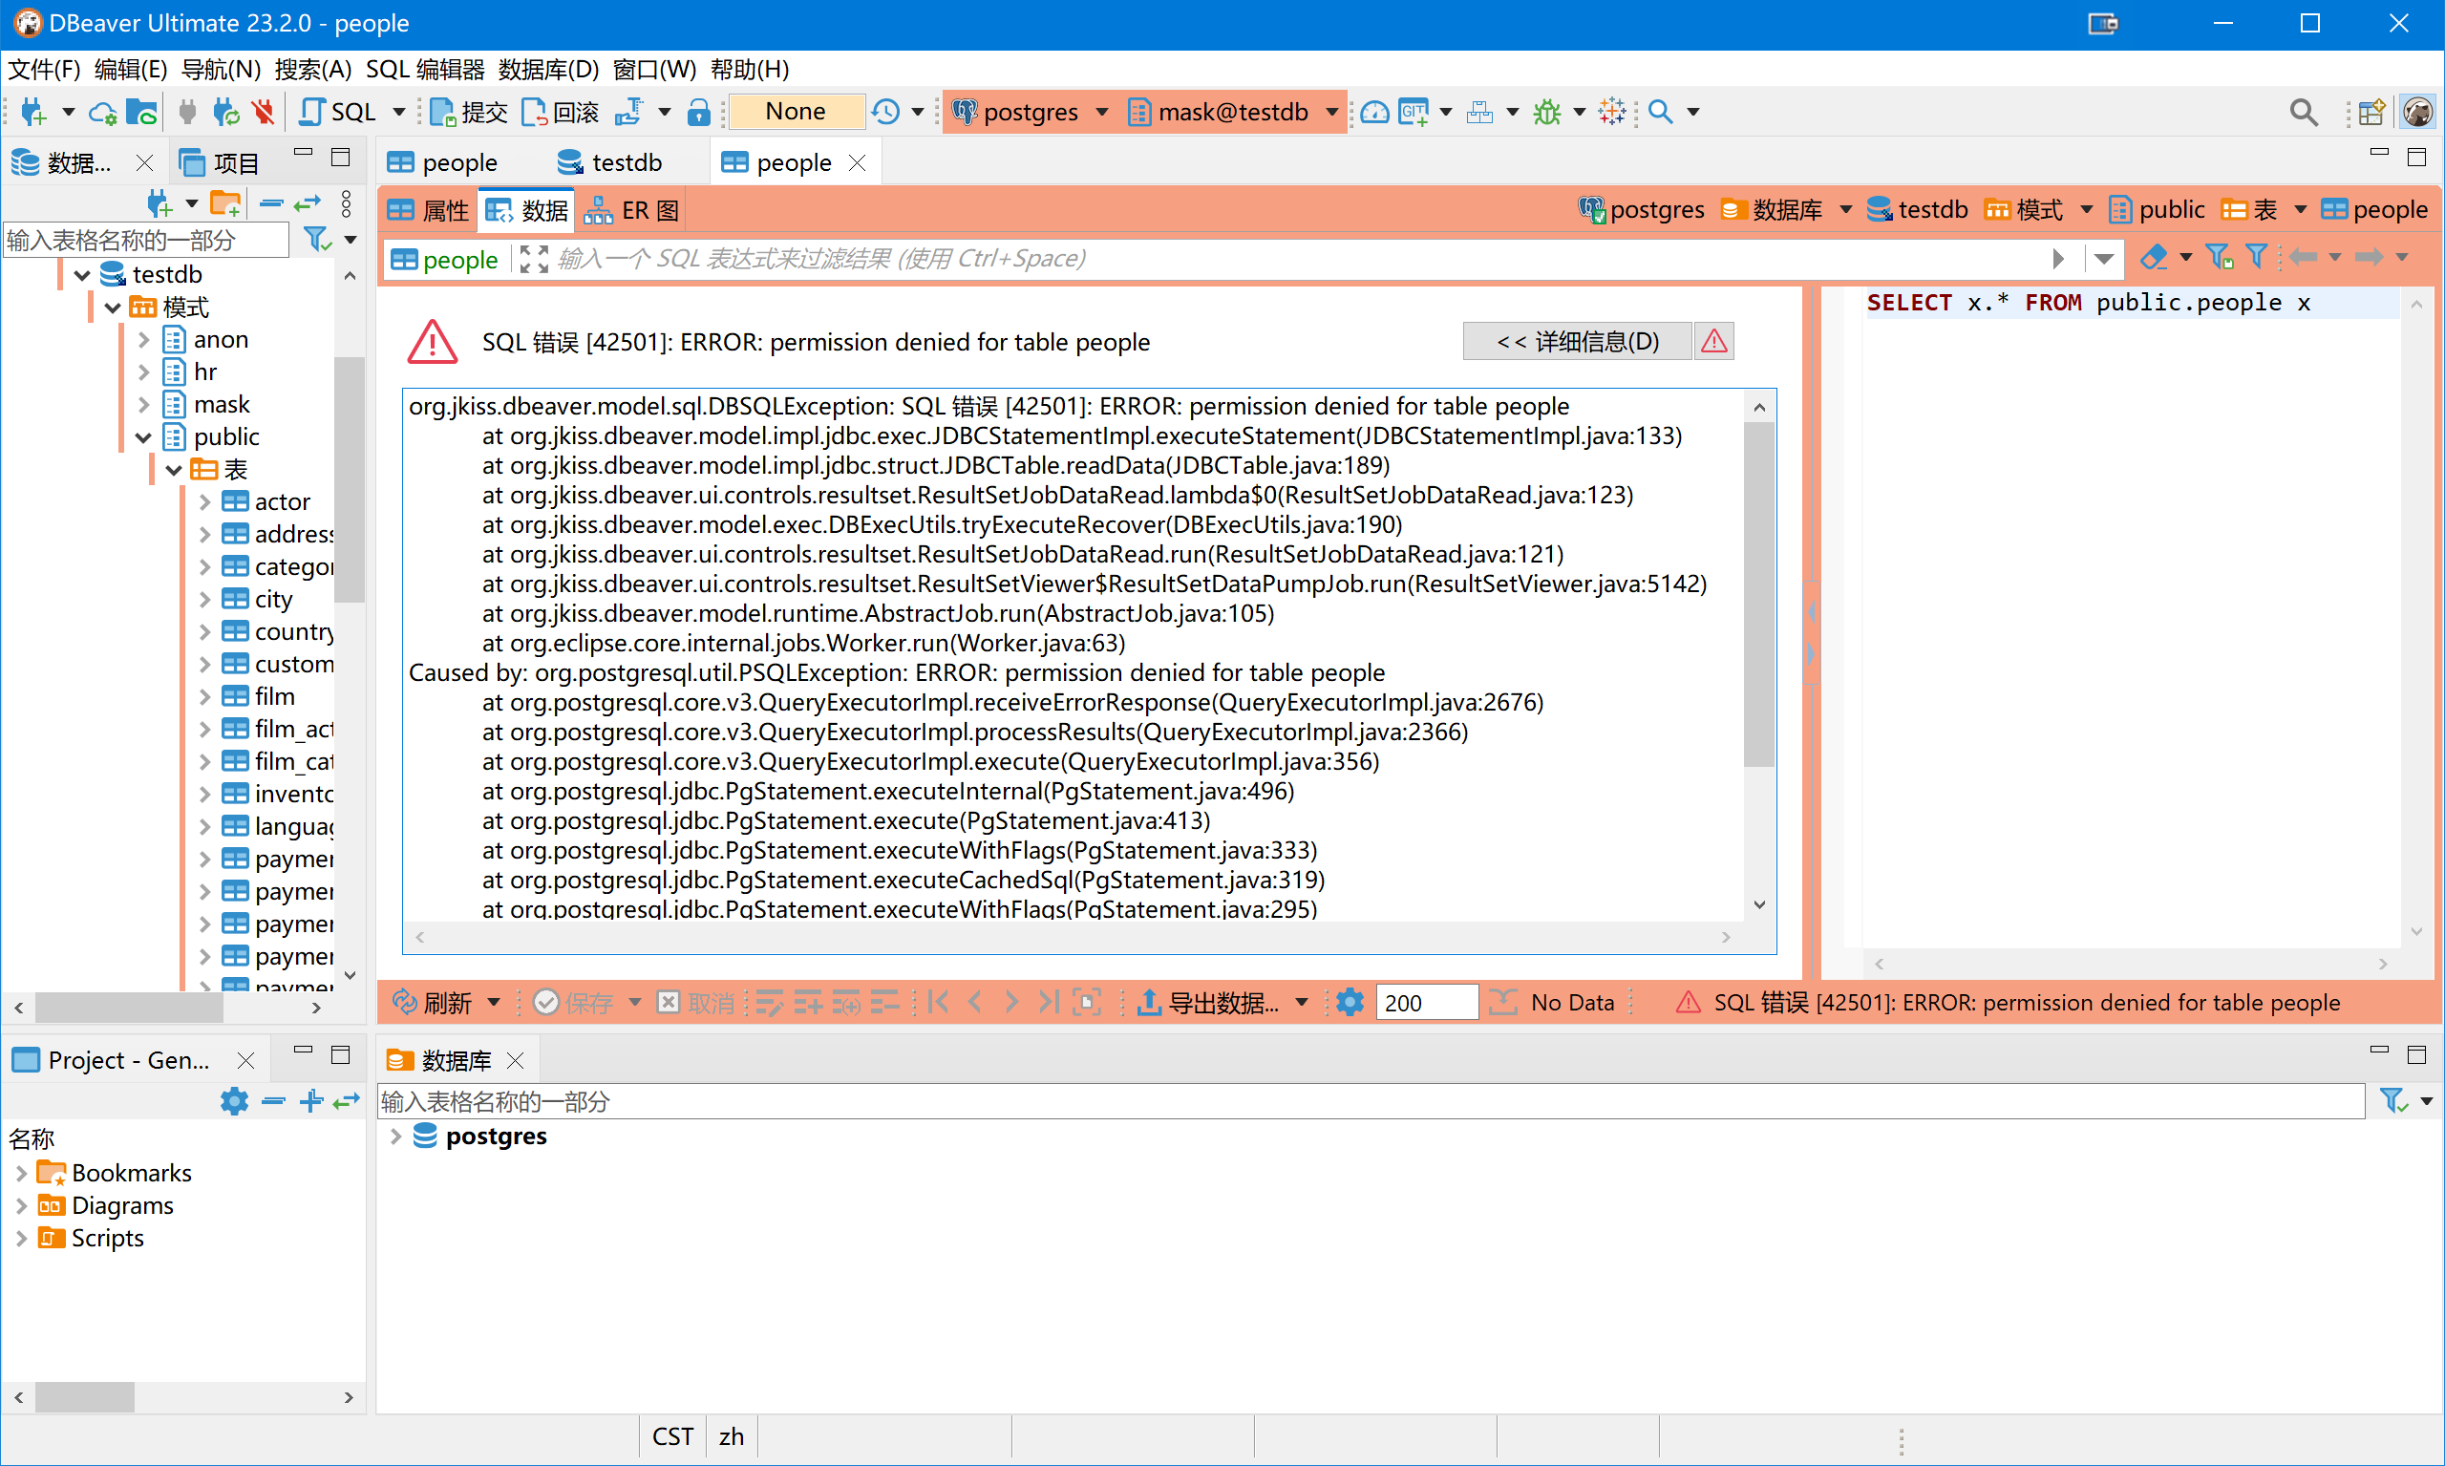Click the 导出数据 export button
2445x1466 pixels.
pos(1207,1003)
